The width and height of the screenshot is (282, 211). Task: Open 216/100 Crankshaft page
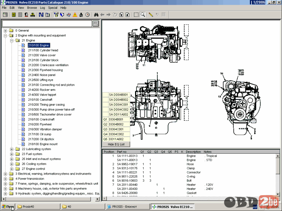(41, 119)
